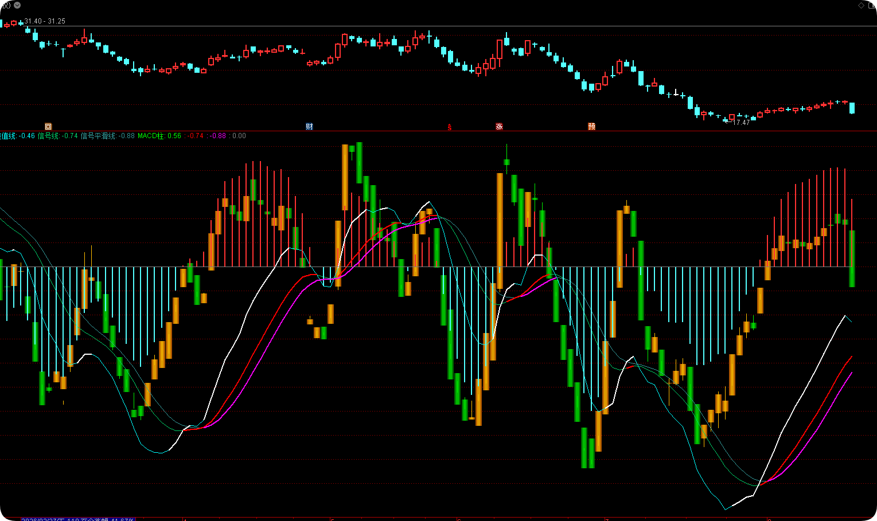
Task: Click the 17.47 low price label
Action: pyautogui.click(x=742, y=123)
